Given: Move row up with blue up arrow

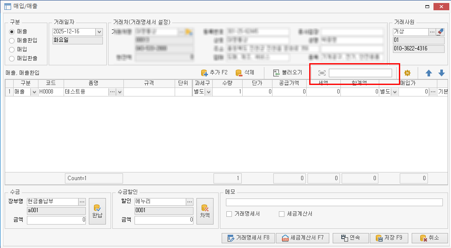Looking at the screenshot, I should pos(428,73).
